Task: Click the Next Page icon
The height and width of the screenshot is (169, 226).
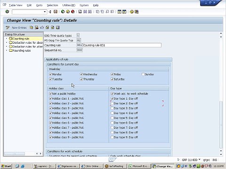Action: (x=107, y=12)
